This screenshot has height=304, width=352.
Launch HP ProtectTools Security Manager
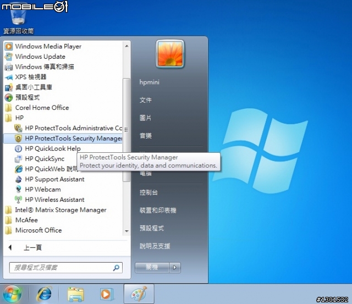tap(63, 139)
